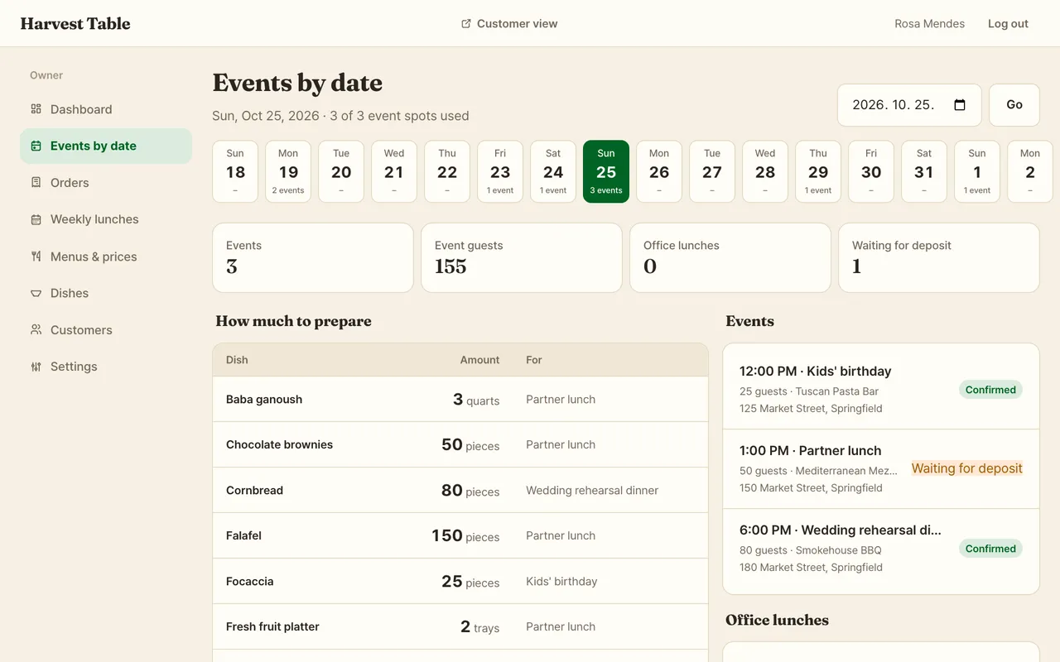Select Wed 28 in the date strip
Screen dimensions: 1060x662
click(765, 171)
